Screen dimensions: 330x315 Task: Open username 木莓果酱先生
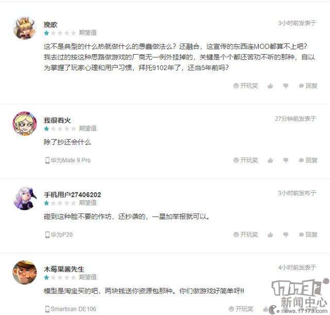point(64,269)
